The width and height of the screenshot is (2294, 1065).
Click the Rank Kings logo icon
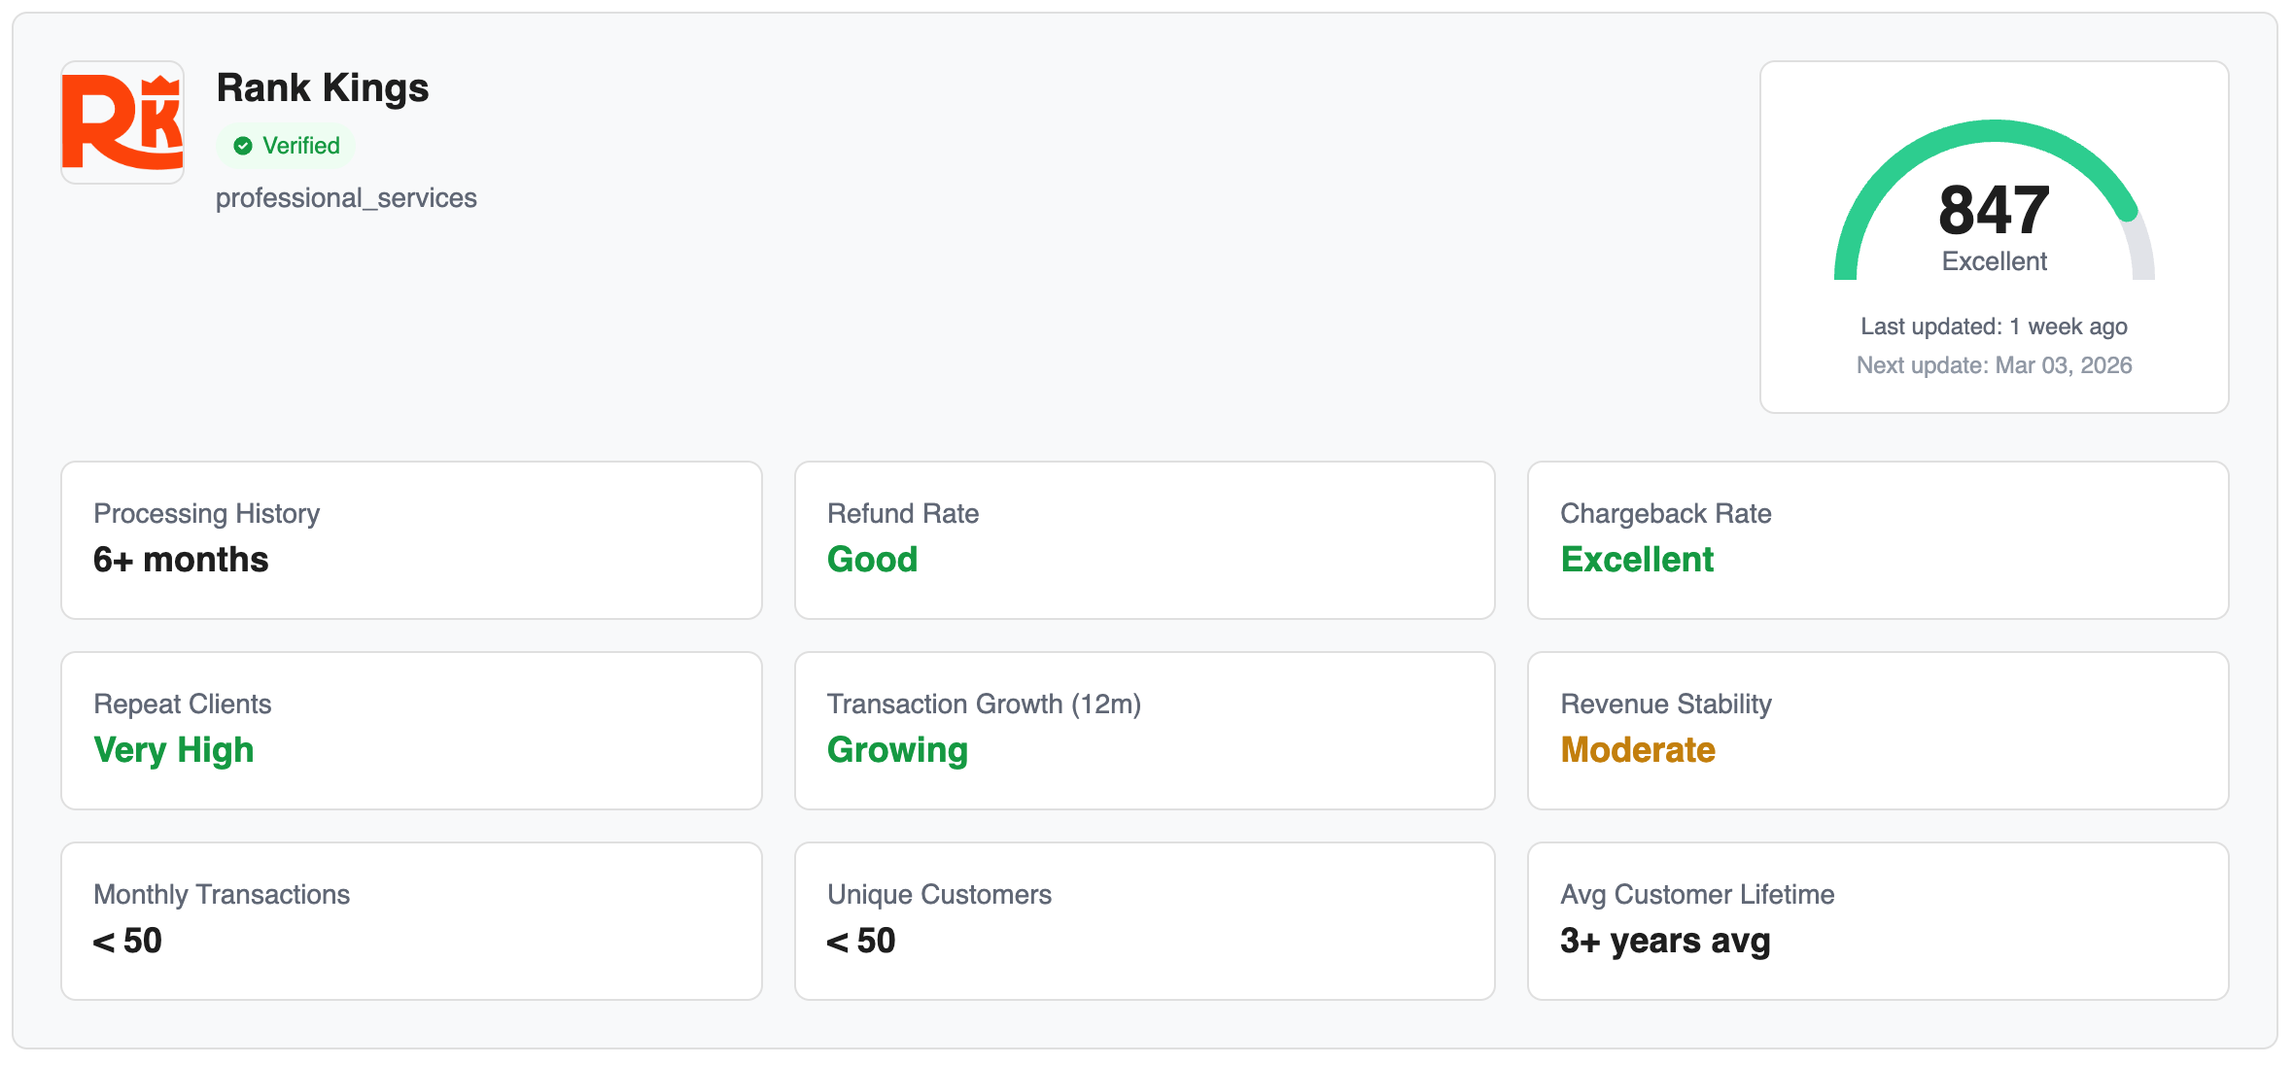coord(122,122)
